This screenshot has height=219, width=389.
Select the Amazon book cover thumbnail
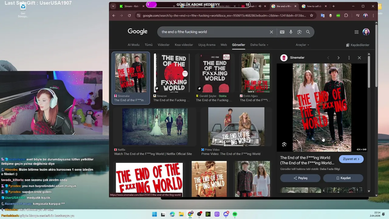click(x=171, y=73)
